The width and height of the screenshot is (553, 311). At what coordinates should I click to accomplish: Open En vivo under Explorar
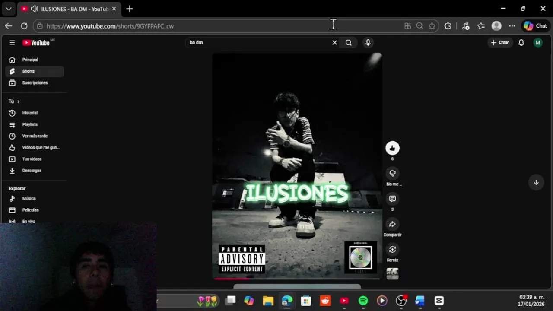pos(35,221)
